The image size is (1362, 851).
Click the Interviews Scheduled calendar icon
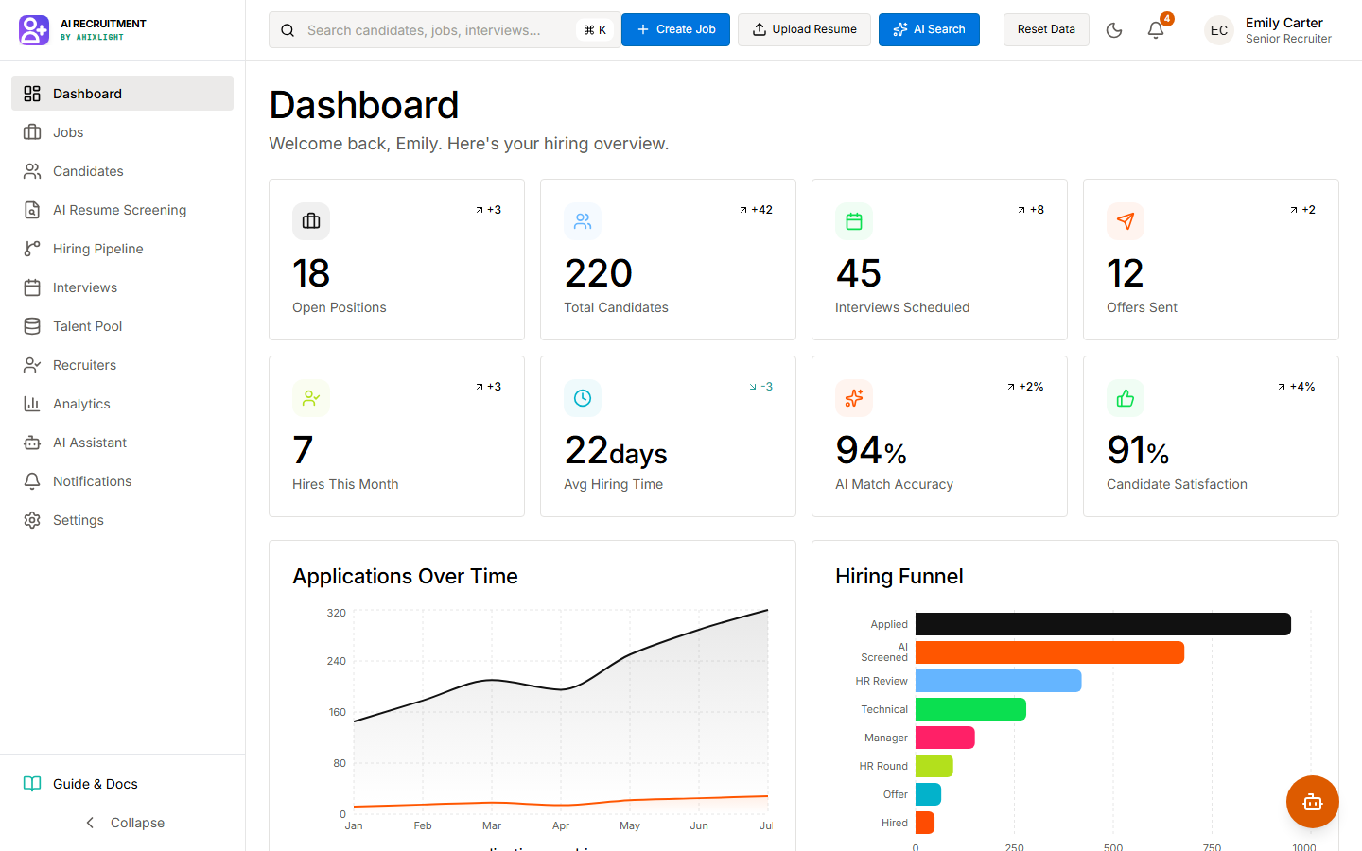[854, 221]
